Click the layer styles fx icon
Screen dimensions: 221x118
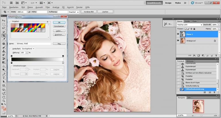(x=194, y=56)
